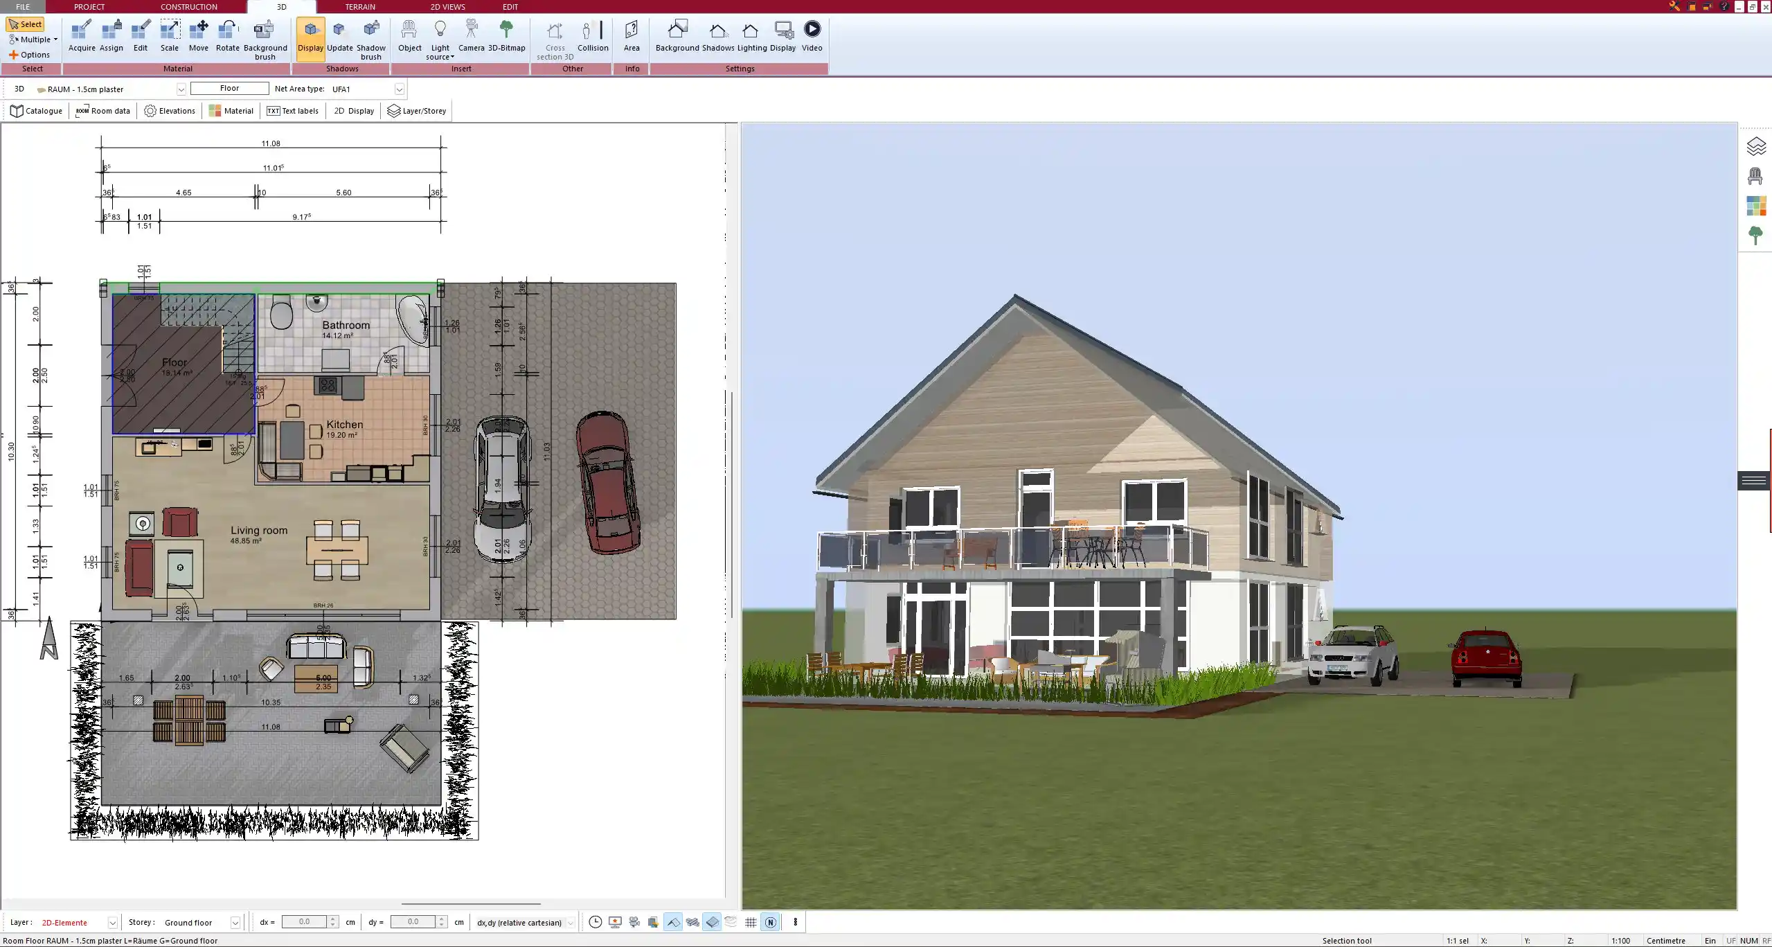The height and width of the screenshot is (947, 1772).
Task: Open the CONSTRUCTION ribbon tab
Action: tap(188, 7)
